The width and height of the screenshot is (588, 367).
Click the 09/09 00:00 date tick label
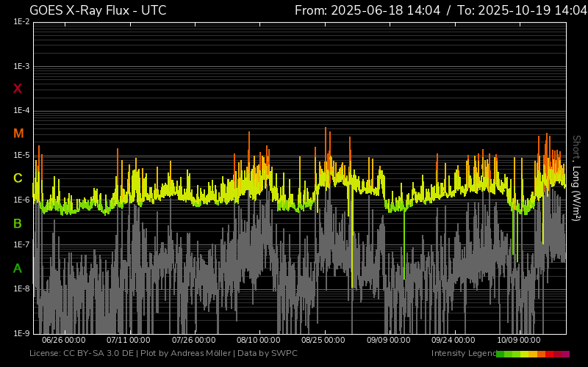pos(389,341)
